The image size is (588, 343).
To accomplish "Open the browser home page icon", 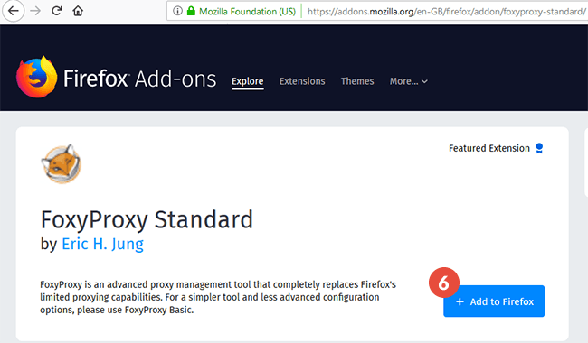I will point(78,11).
